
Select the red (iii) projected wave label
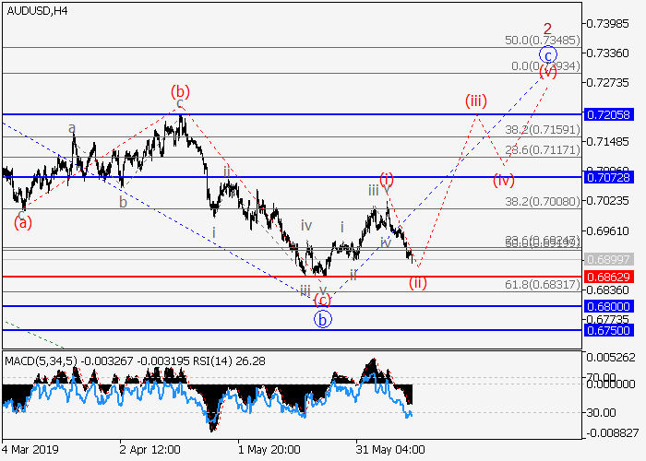pyautogui.click(x=476, y=100)
